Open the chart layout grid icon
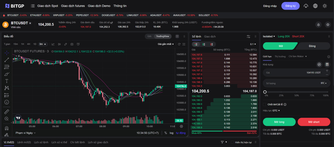The width and height of the screenshot is (334, 147). point(177,36)
